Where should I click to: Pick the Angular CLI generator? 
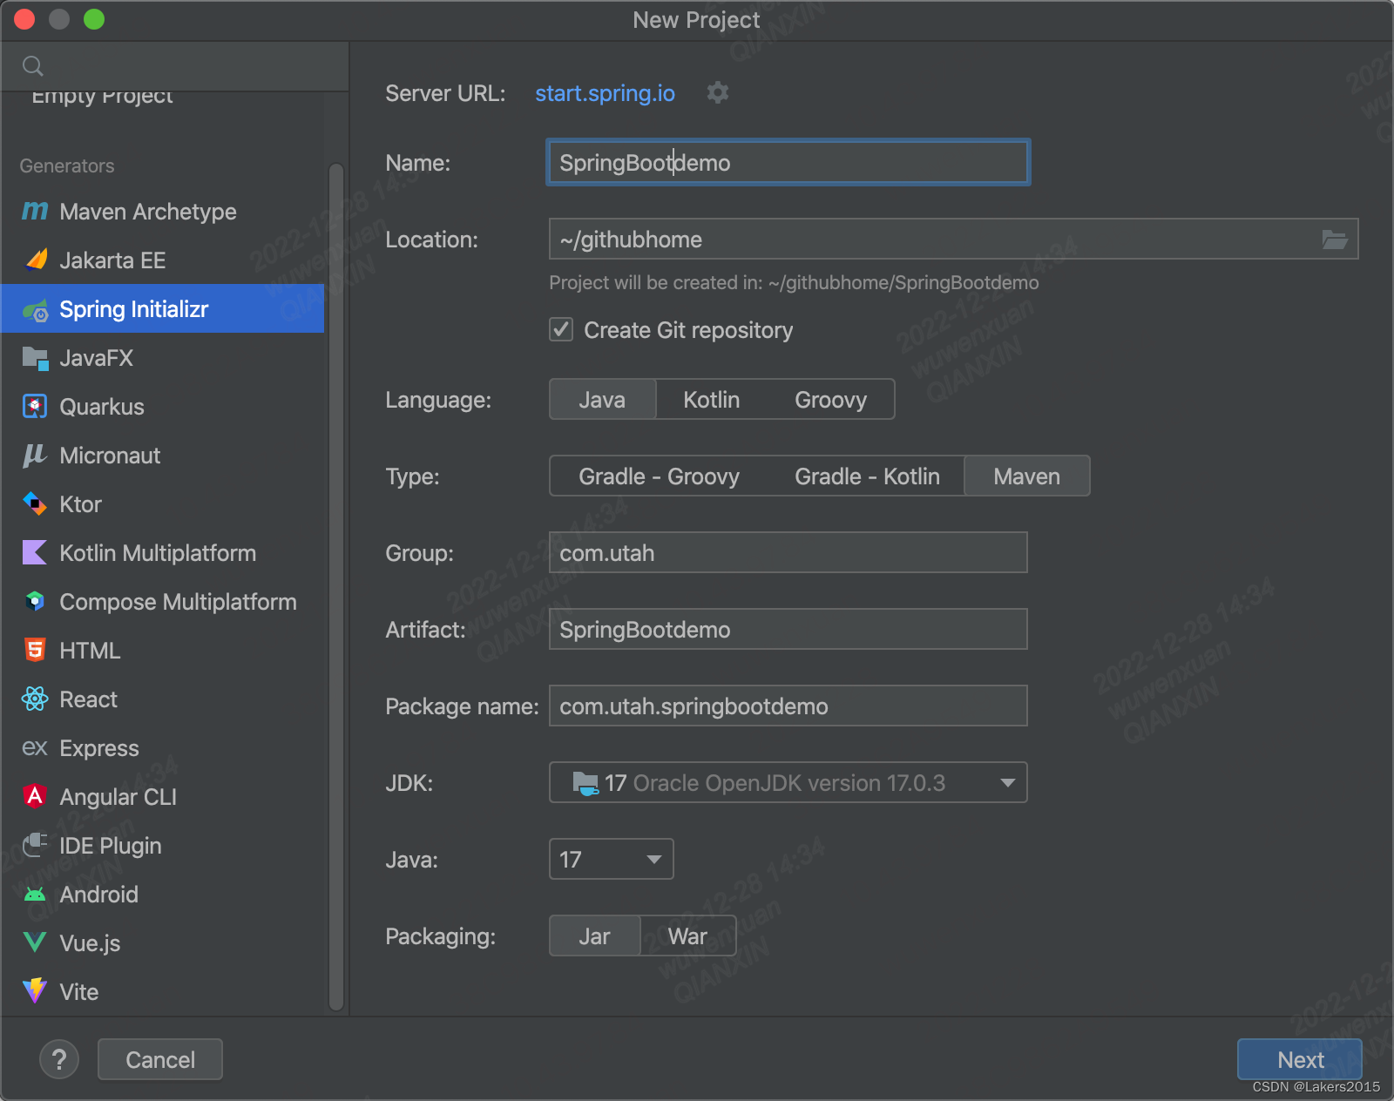coord(118,797)
